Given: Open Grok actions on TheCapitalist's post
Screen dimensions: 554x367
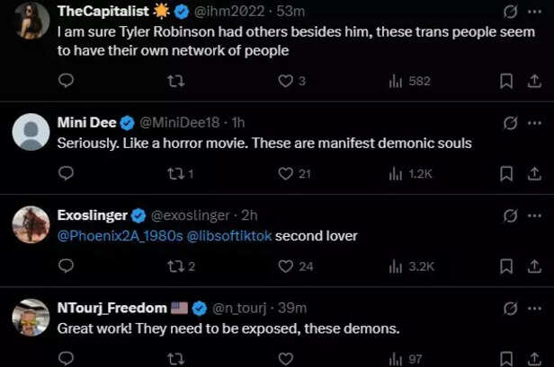Looking at the screenshot, I should 510,12.
